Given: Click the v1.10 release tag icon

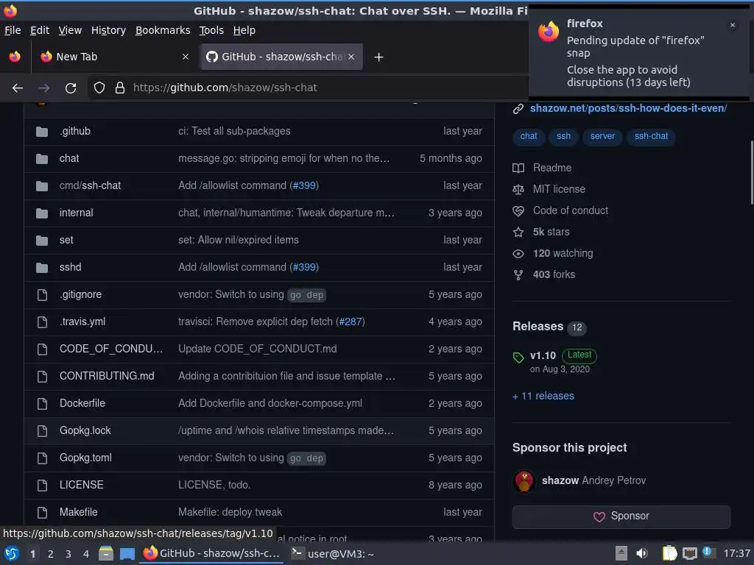Looking at the screenshot, I should 518,358.
